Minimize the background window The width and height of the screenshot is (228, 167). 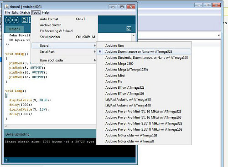(x=198, y=5)
